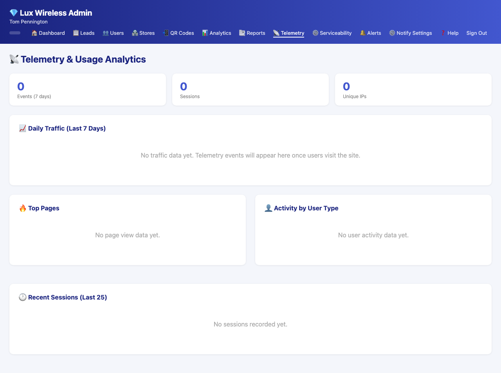Click the document icon for Reports
This screenshot has height=373, width=501.
[x=242, y=33]
